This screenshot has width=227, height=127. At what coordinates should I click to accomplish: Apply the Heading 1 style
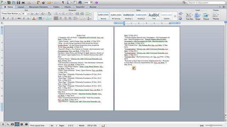129,16
